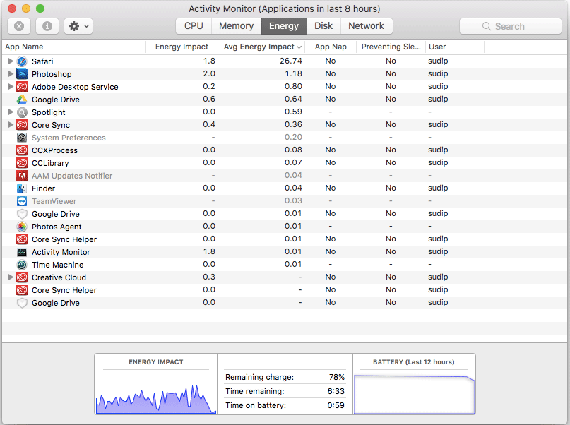Screen dimensions: 570x425
Task: Open the Disk tab
Action: click(323, 26)
